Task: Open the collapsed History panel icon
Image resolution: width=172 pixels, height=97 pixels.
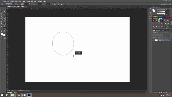Action: pos(150,9)
